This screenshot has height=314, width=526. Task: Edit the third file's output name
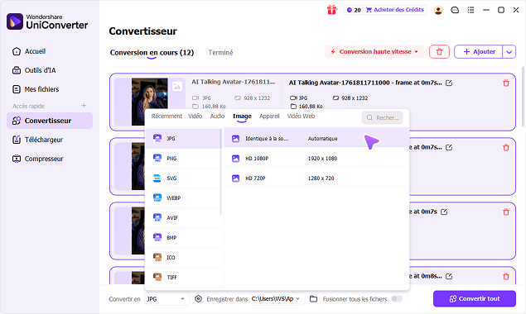pyautogui.click(x=444, y=212)
